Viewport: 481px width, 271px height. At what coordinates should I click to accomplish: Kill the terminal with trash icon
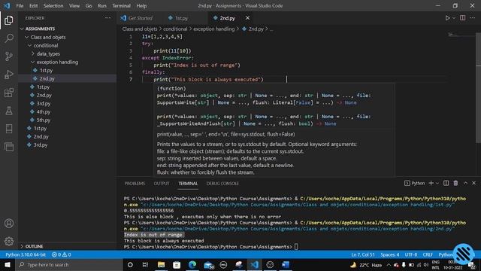coord(456,183)
